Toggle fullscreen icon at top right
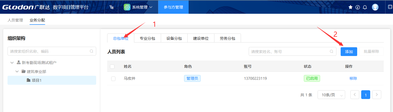The width and height of the screenshot is (393, 112). (x=390, y=7)
